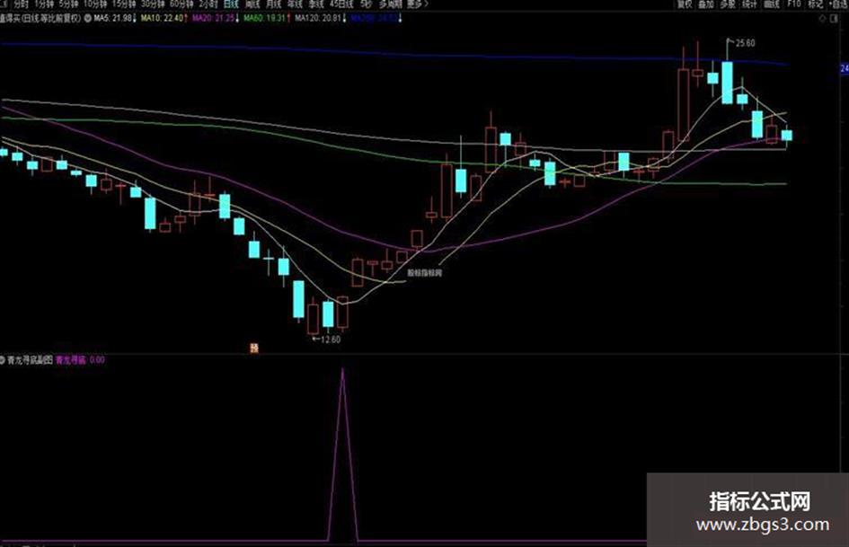
Task: Select the 季线 quarterly period tab
Action: coord(315,4)
